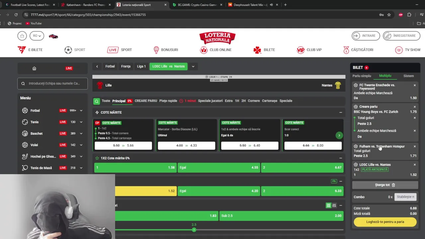Remove Fulham vs Tottenham Hotspur selection
Image resolution: width=425 pixels, height=239 pixels.
point(415,146)
